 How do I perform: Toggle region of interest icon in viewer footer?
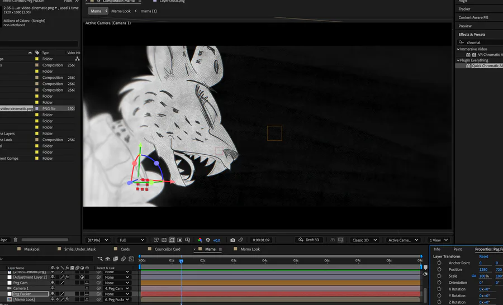coord(179,240)
